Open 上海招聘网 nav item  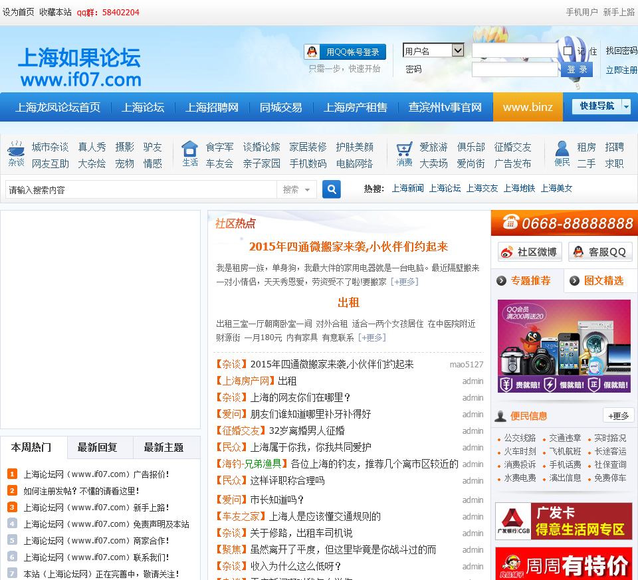(x=212, y=108)
